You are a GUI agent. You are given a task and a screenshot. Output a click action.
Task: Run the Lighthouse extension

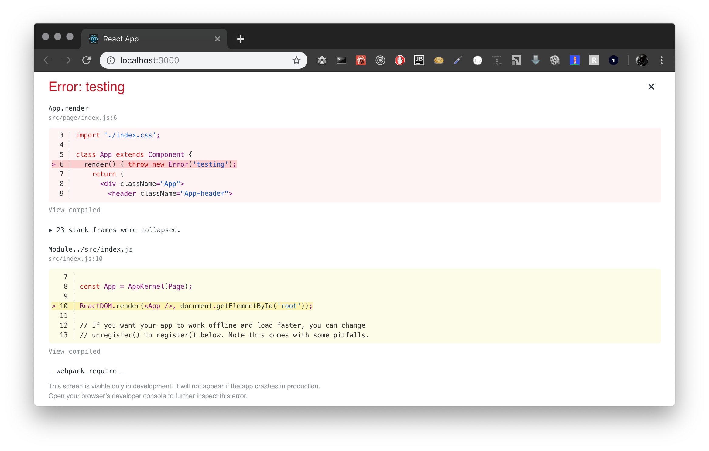pyautogui.click(x=574, y=60)
